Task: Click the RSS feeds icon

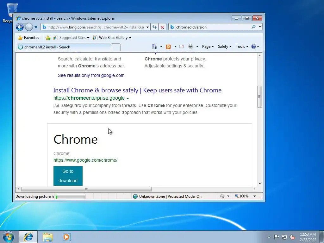Action: click(168, 47)
